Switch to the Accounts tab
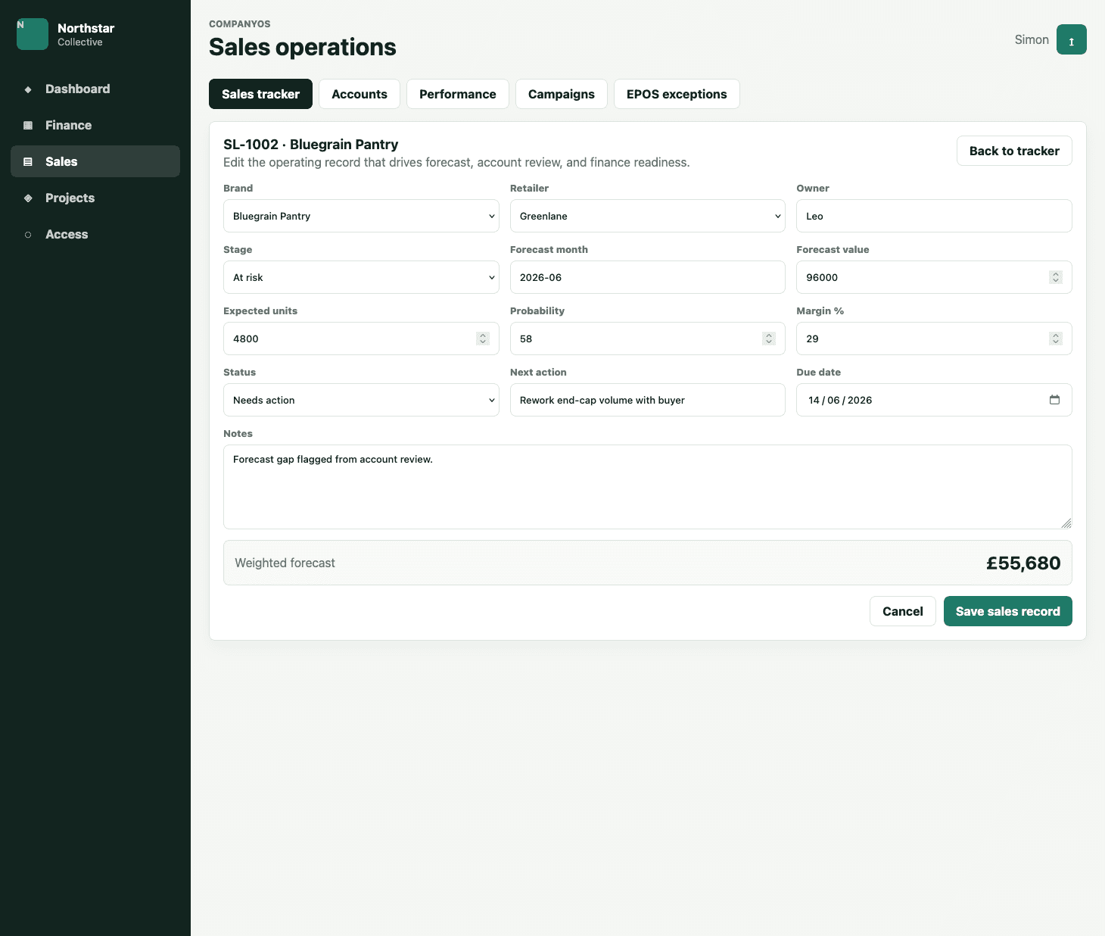 pyautogui.click(x=360, y=94)
